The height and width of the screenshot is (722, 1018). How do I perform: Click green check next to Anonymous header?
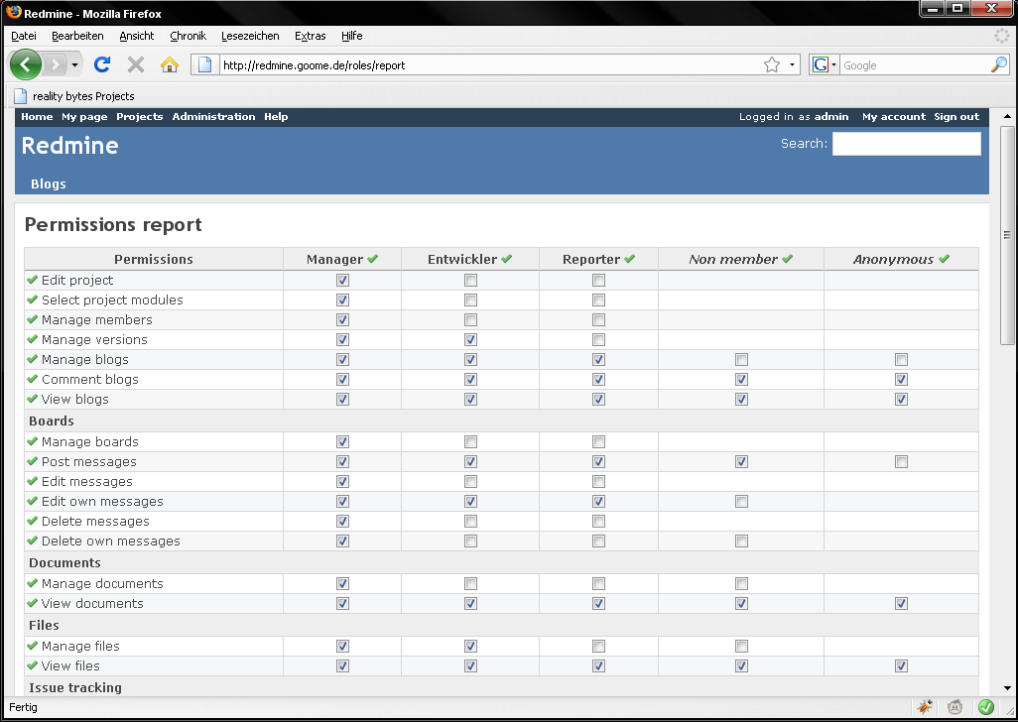click(944, 259)
